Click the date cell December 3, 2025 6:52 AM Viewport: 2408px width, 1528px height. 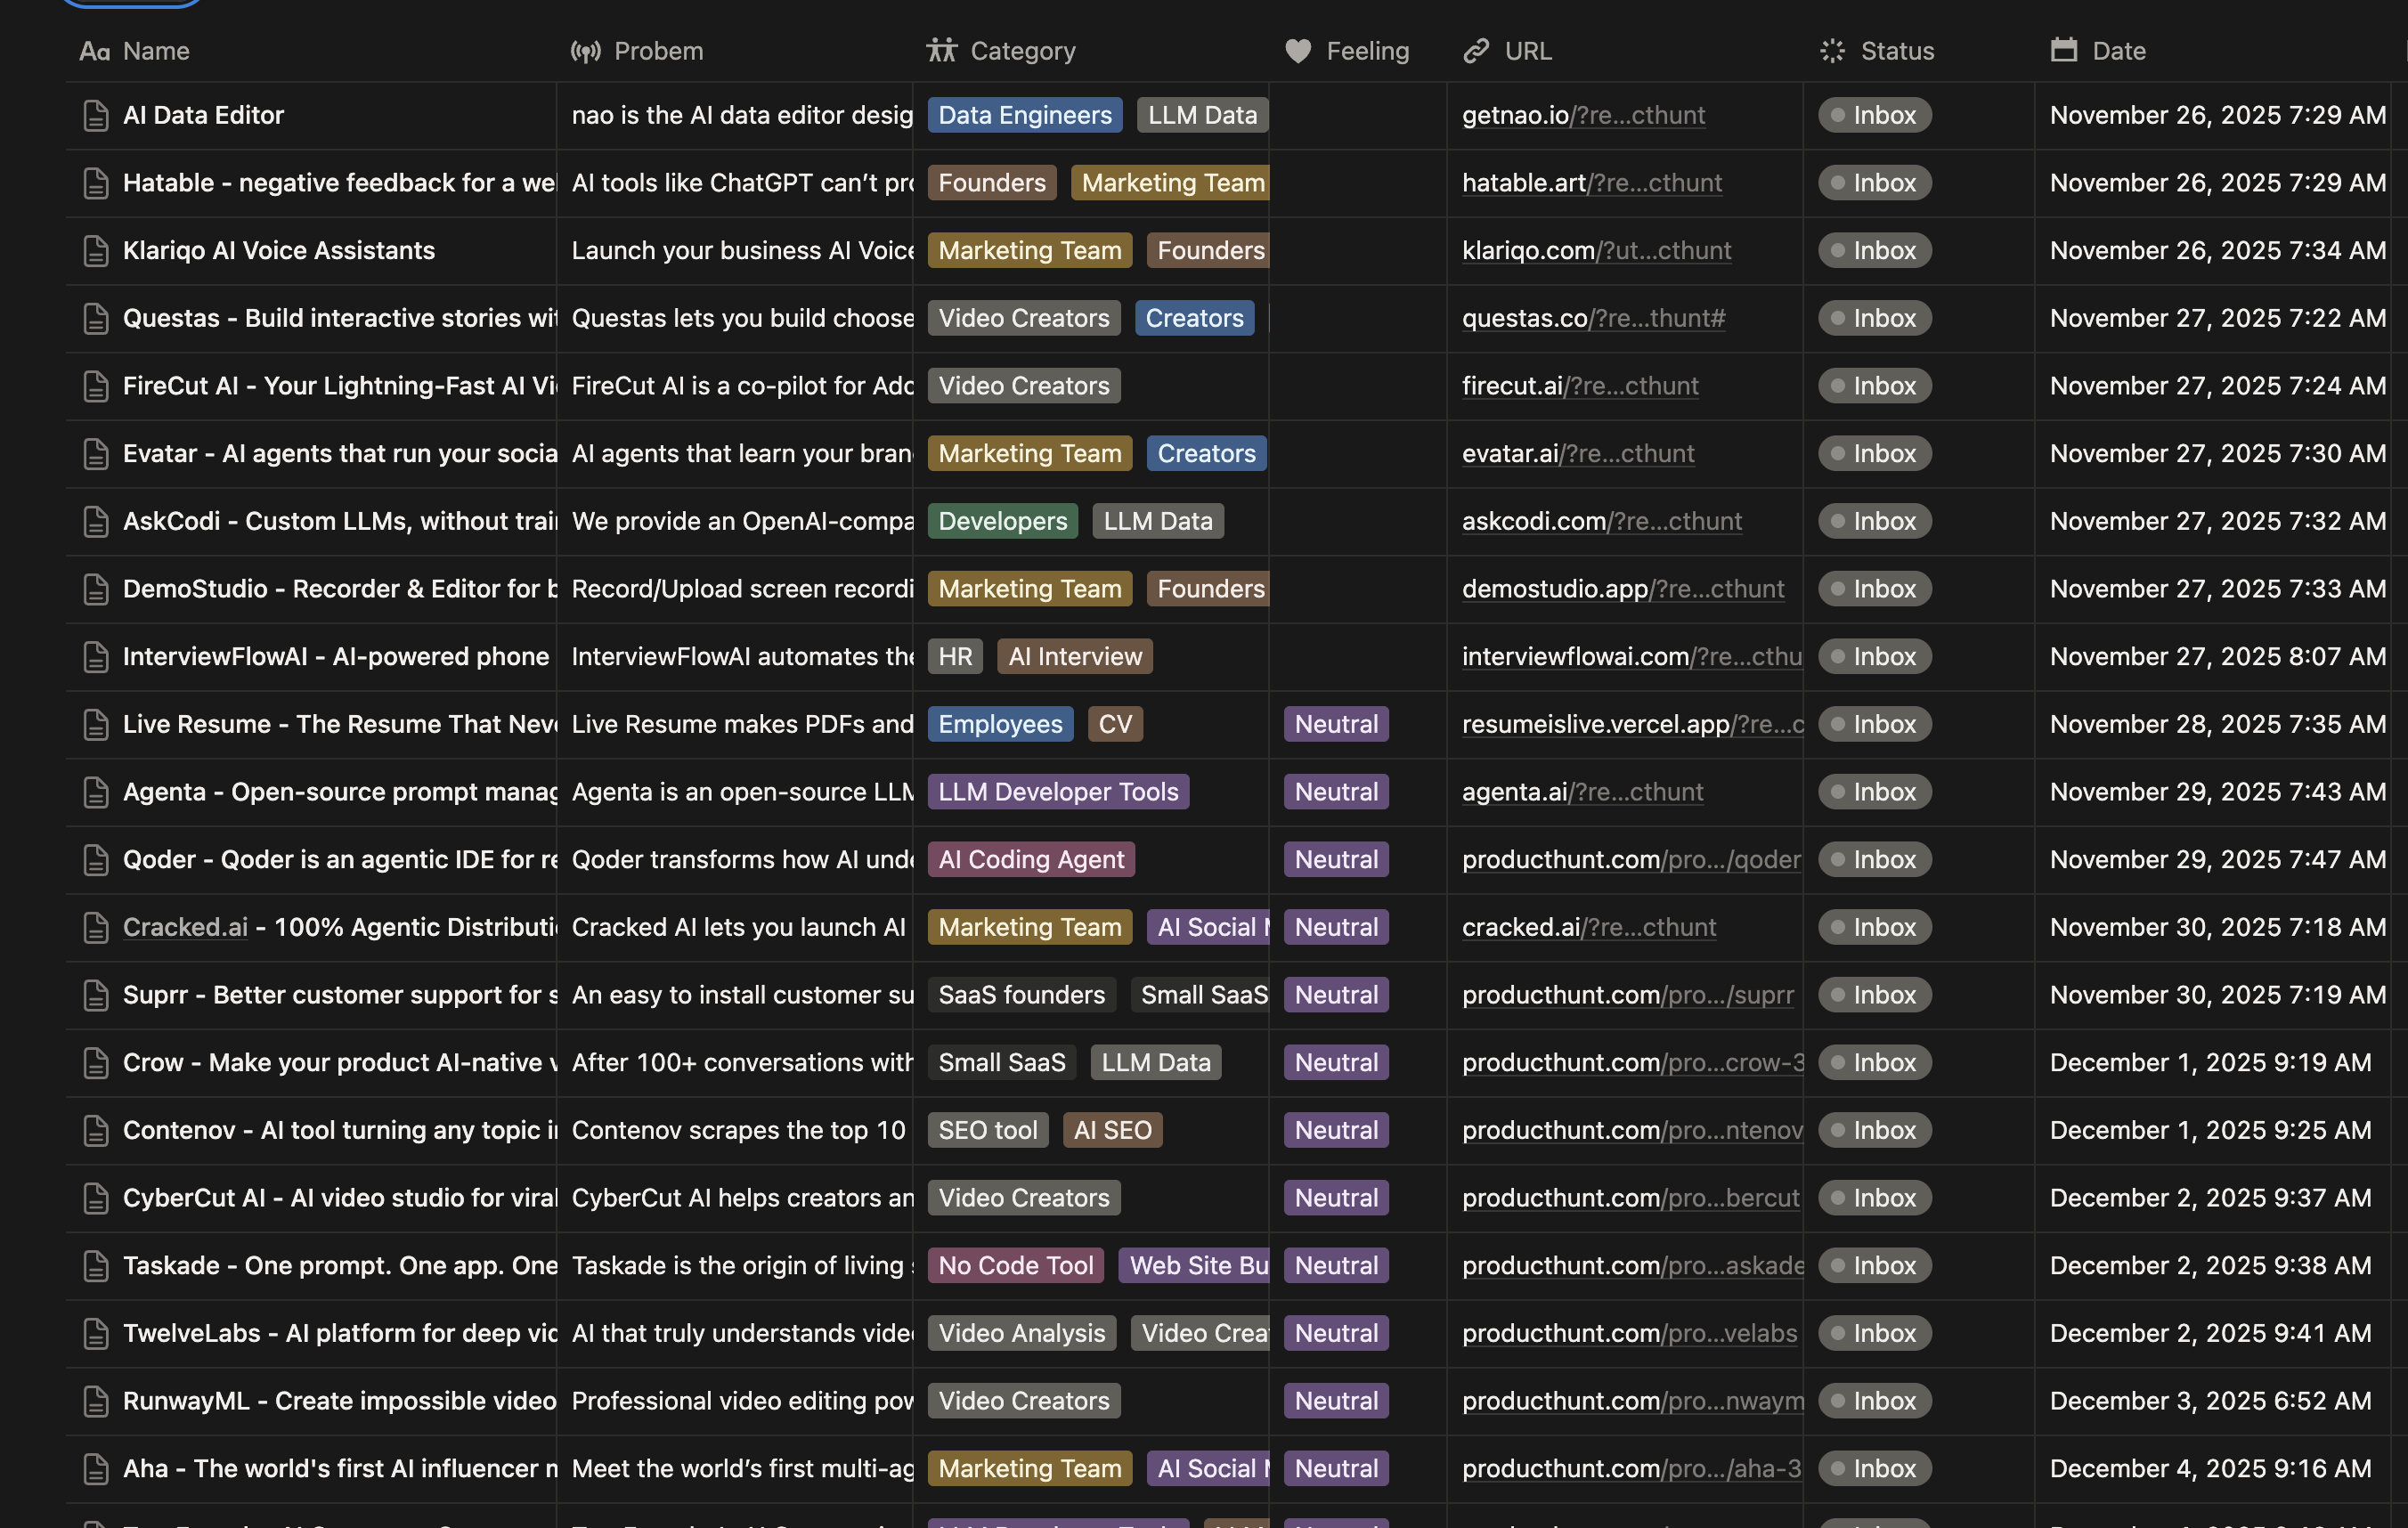(x=2209, y=1401)
